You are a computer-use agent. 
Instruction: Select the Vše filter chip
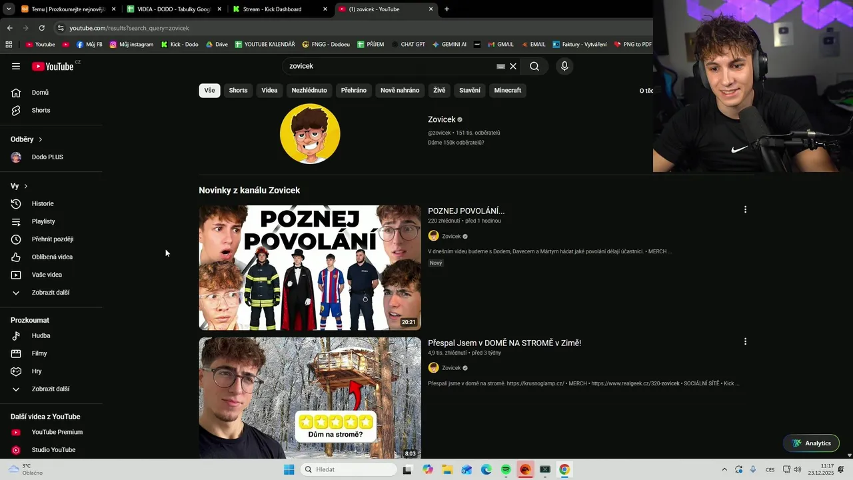[x=209, y=90]
